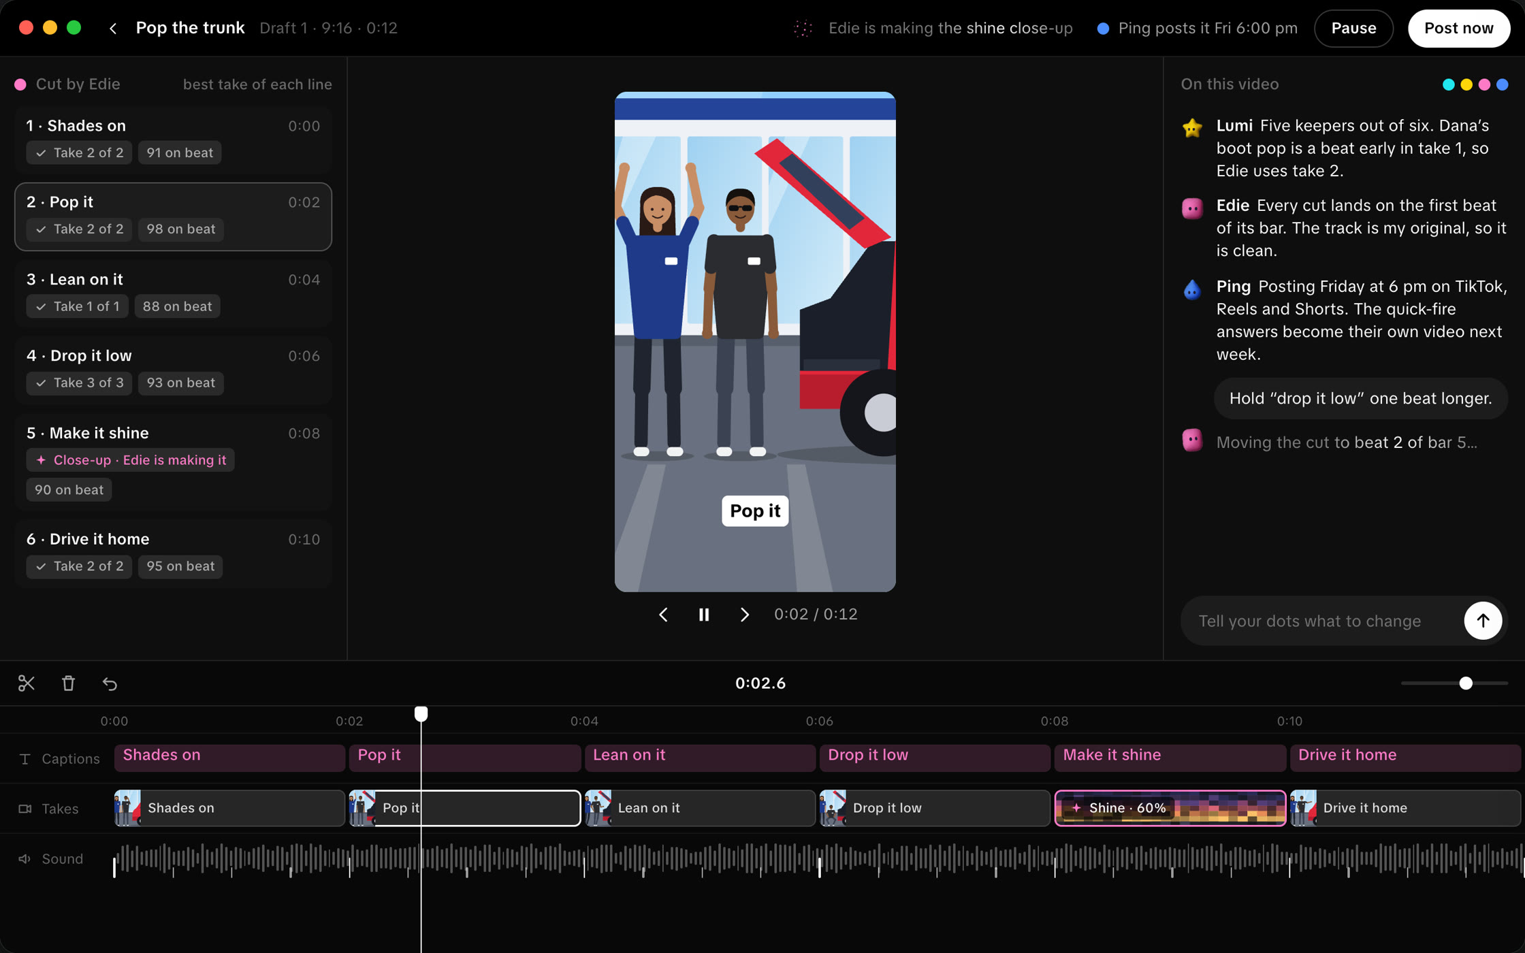Toggle Take 2 of 2 on Pop it
1525x953 pixels.
[79, 229]
